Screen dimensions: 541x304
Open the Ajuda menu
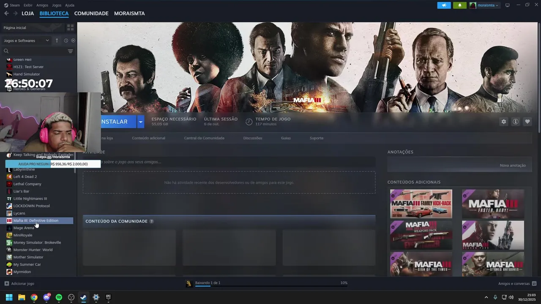click(x=70, y=5)
